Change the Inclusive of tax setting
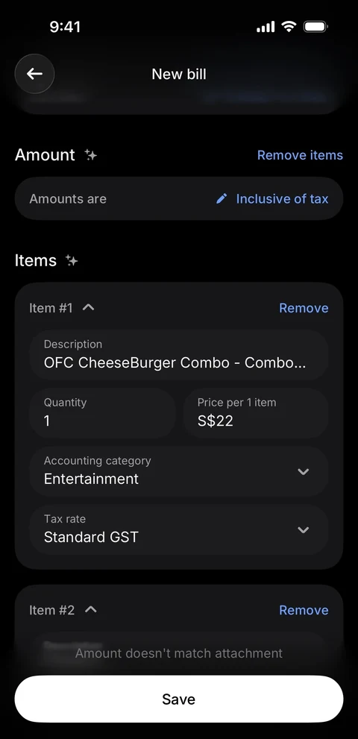358x739 pixels. [282, 199]
